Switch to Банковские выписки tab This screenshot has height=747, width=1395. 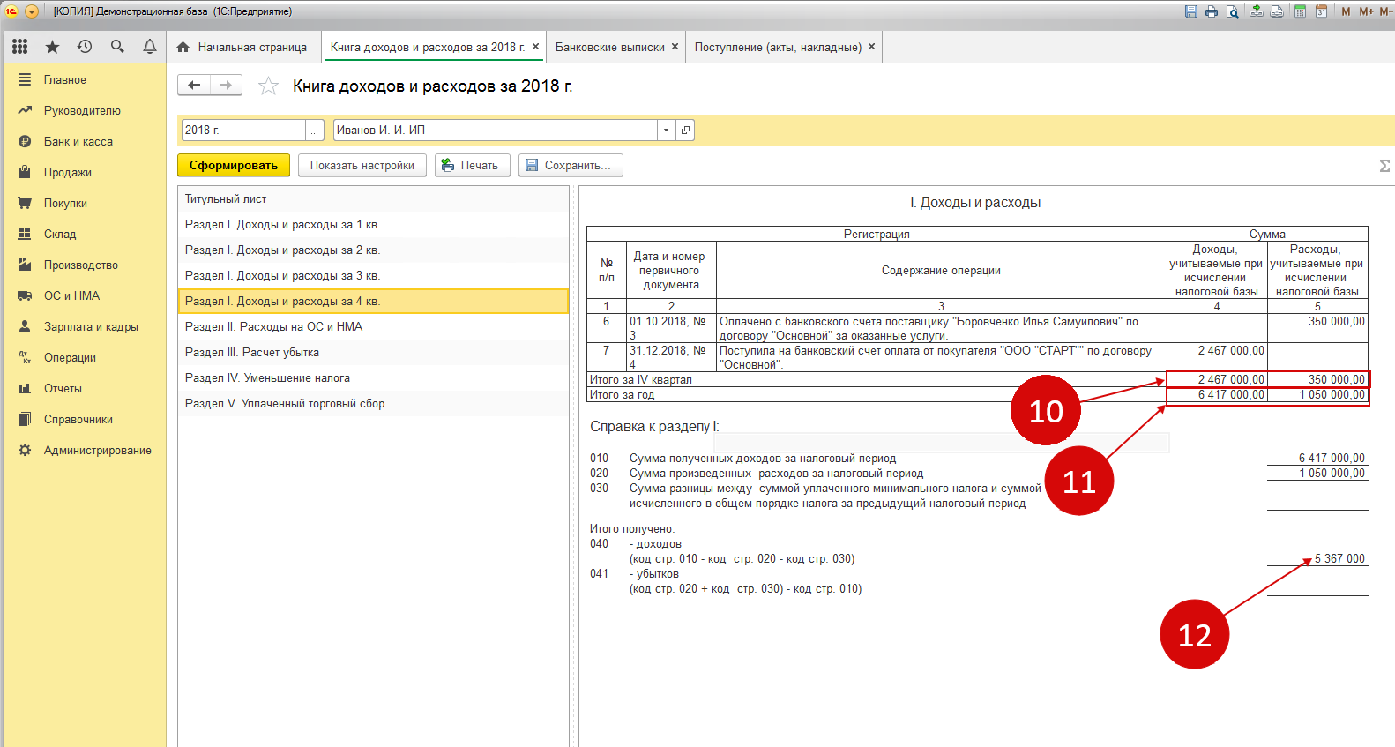click(610, 47)
